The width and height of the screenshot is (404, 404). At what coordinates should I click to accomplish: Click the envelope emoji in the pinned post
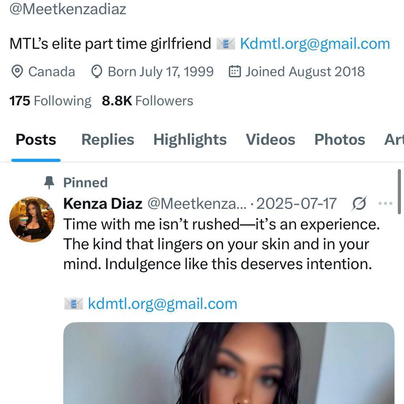[x=73, y=304]
